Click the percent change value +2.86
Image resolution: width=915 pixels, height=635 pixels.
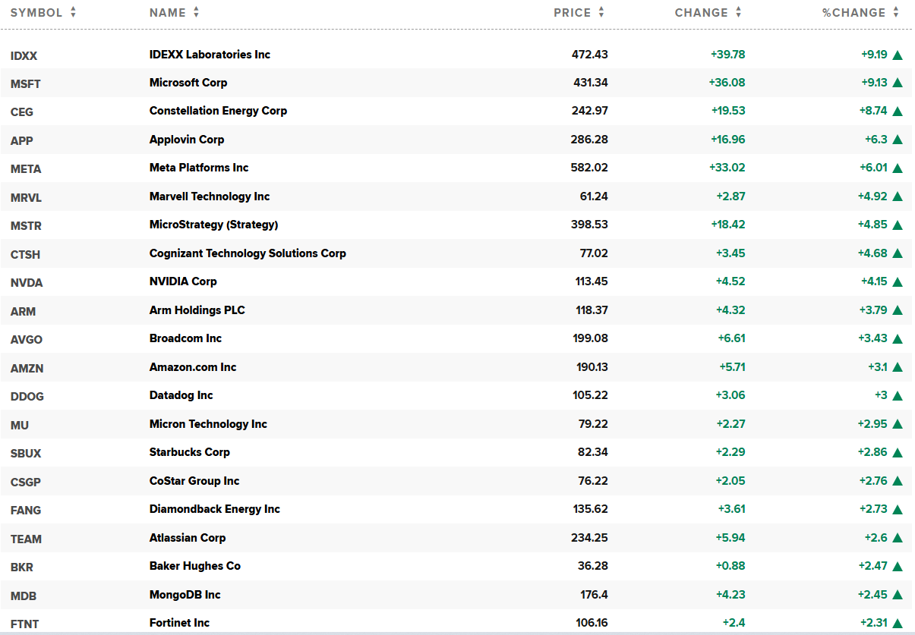tap(872, 452)
